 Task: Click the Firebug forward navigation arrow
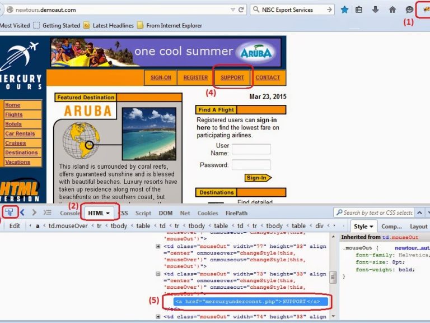click(x=34, y=213)
